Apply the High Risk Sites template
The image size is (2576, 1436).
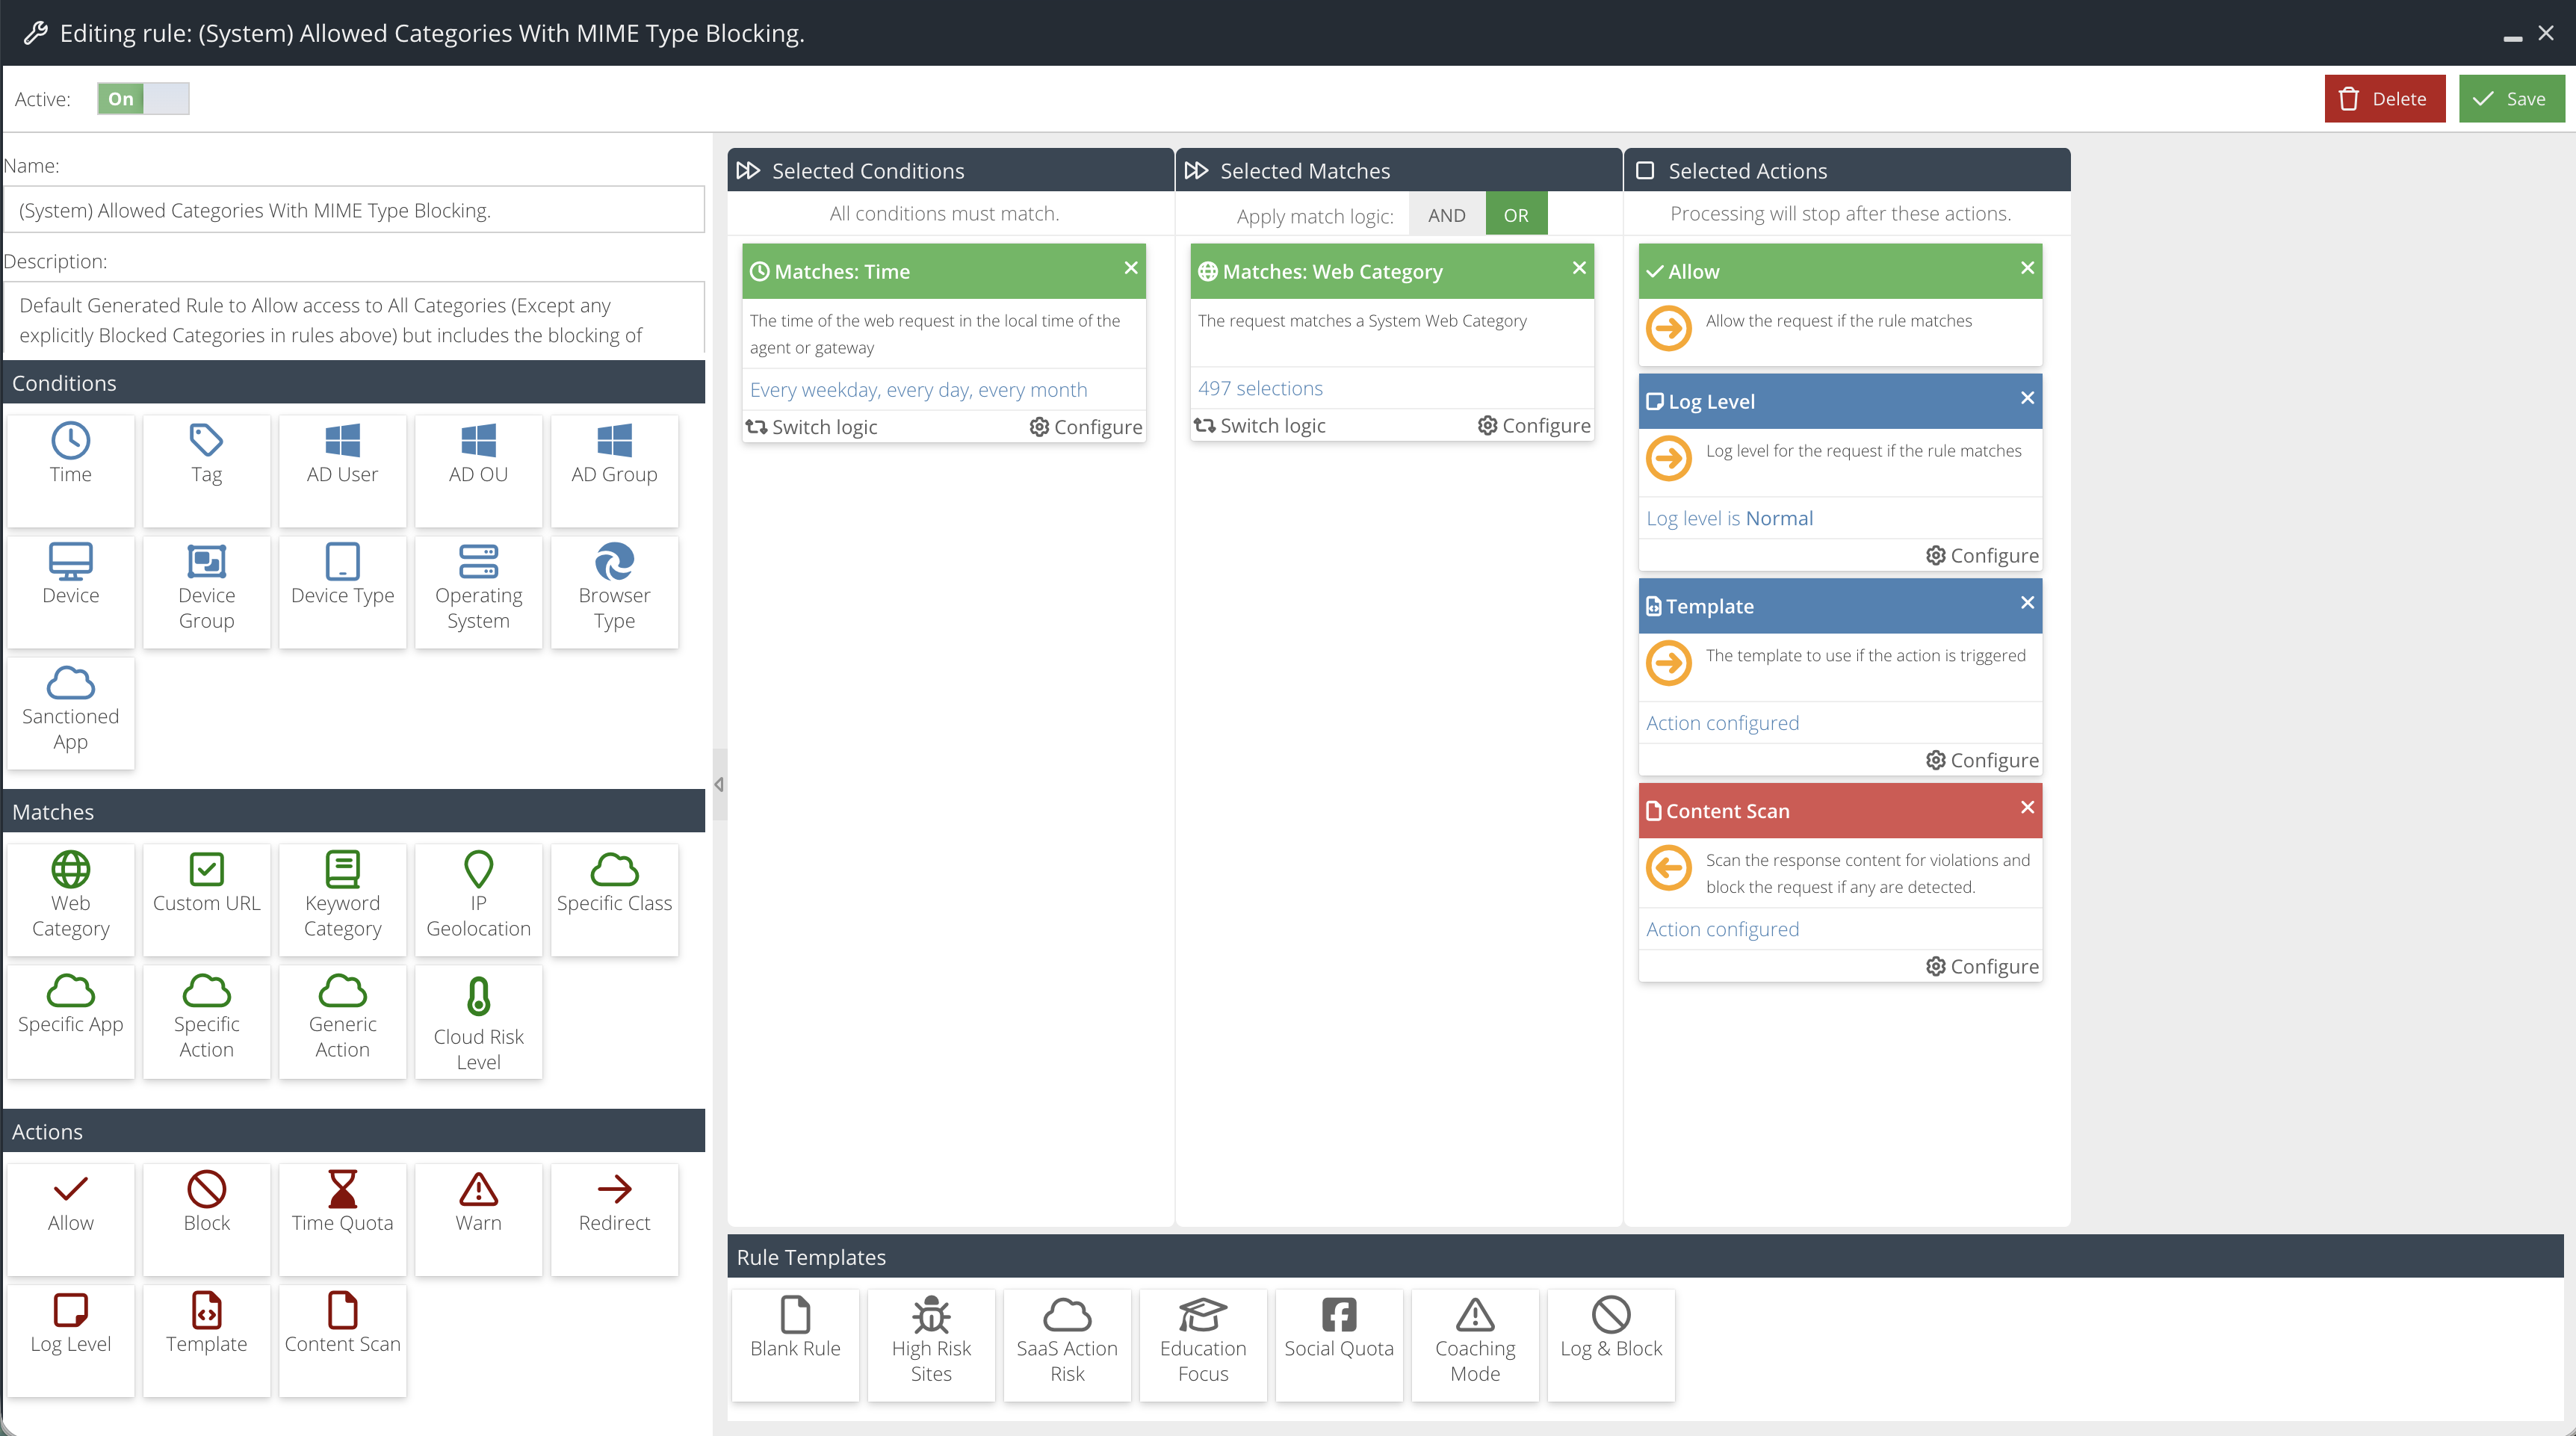pyautogui.click(x=930, y=1343)
